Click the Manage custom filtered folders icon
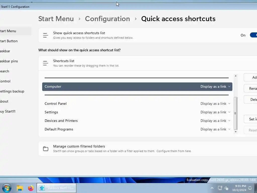The width and height of the screenshot is (257, 193). 46,149
